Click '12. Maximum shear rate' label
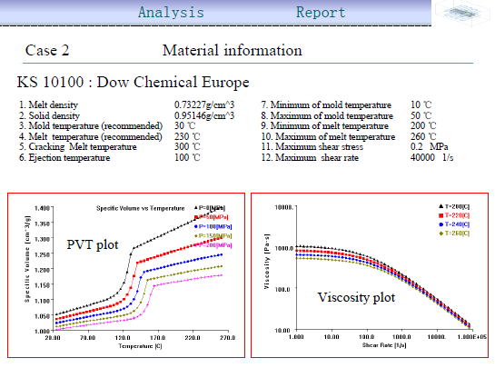Image resolution: width=495 pixels, height=368 pixels. (310, 157)
